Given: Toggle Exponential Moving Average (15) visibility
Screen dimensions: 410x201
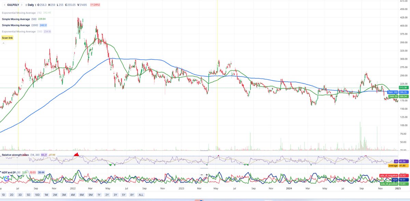Looking at the screenshot, I should [18, 13].
